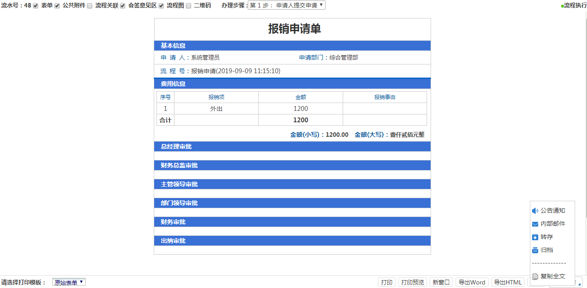Tick the 二维码 checkbox
The image size is (587, 288).
(x=188, y=6)
